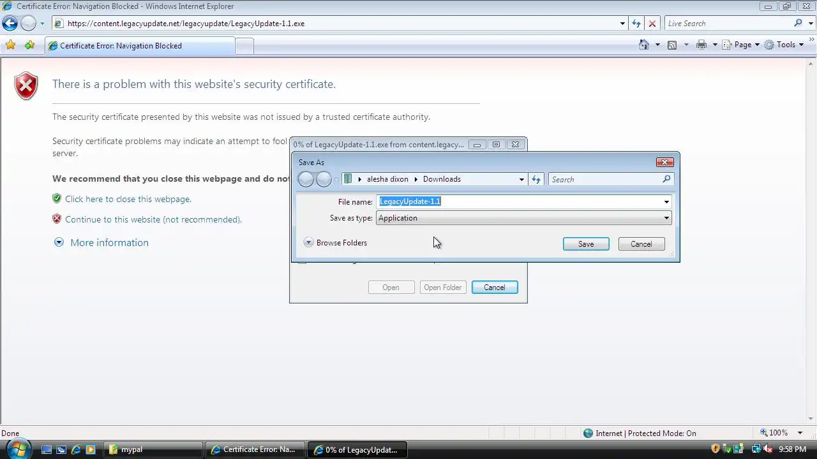817x459 pixels.
Task: Click the IE Forward navigation arrow
Action: (x=28, y=24)
